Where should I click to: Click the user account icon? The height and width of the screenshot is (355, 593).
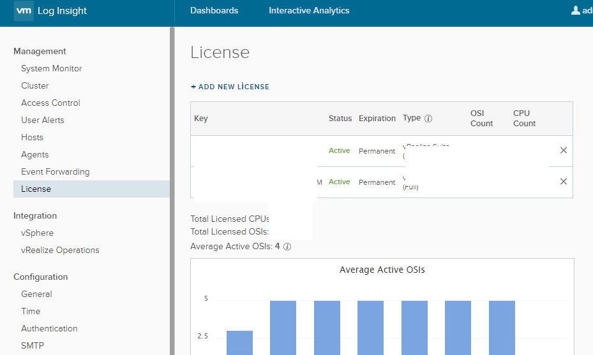pyautogui.click(x=576, y=11)
